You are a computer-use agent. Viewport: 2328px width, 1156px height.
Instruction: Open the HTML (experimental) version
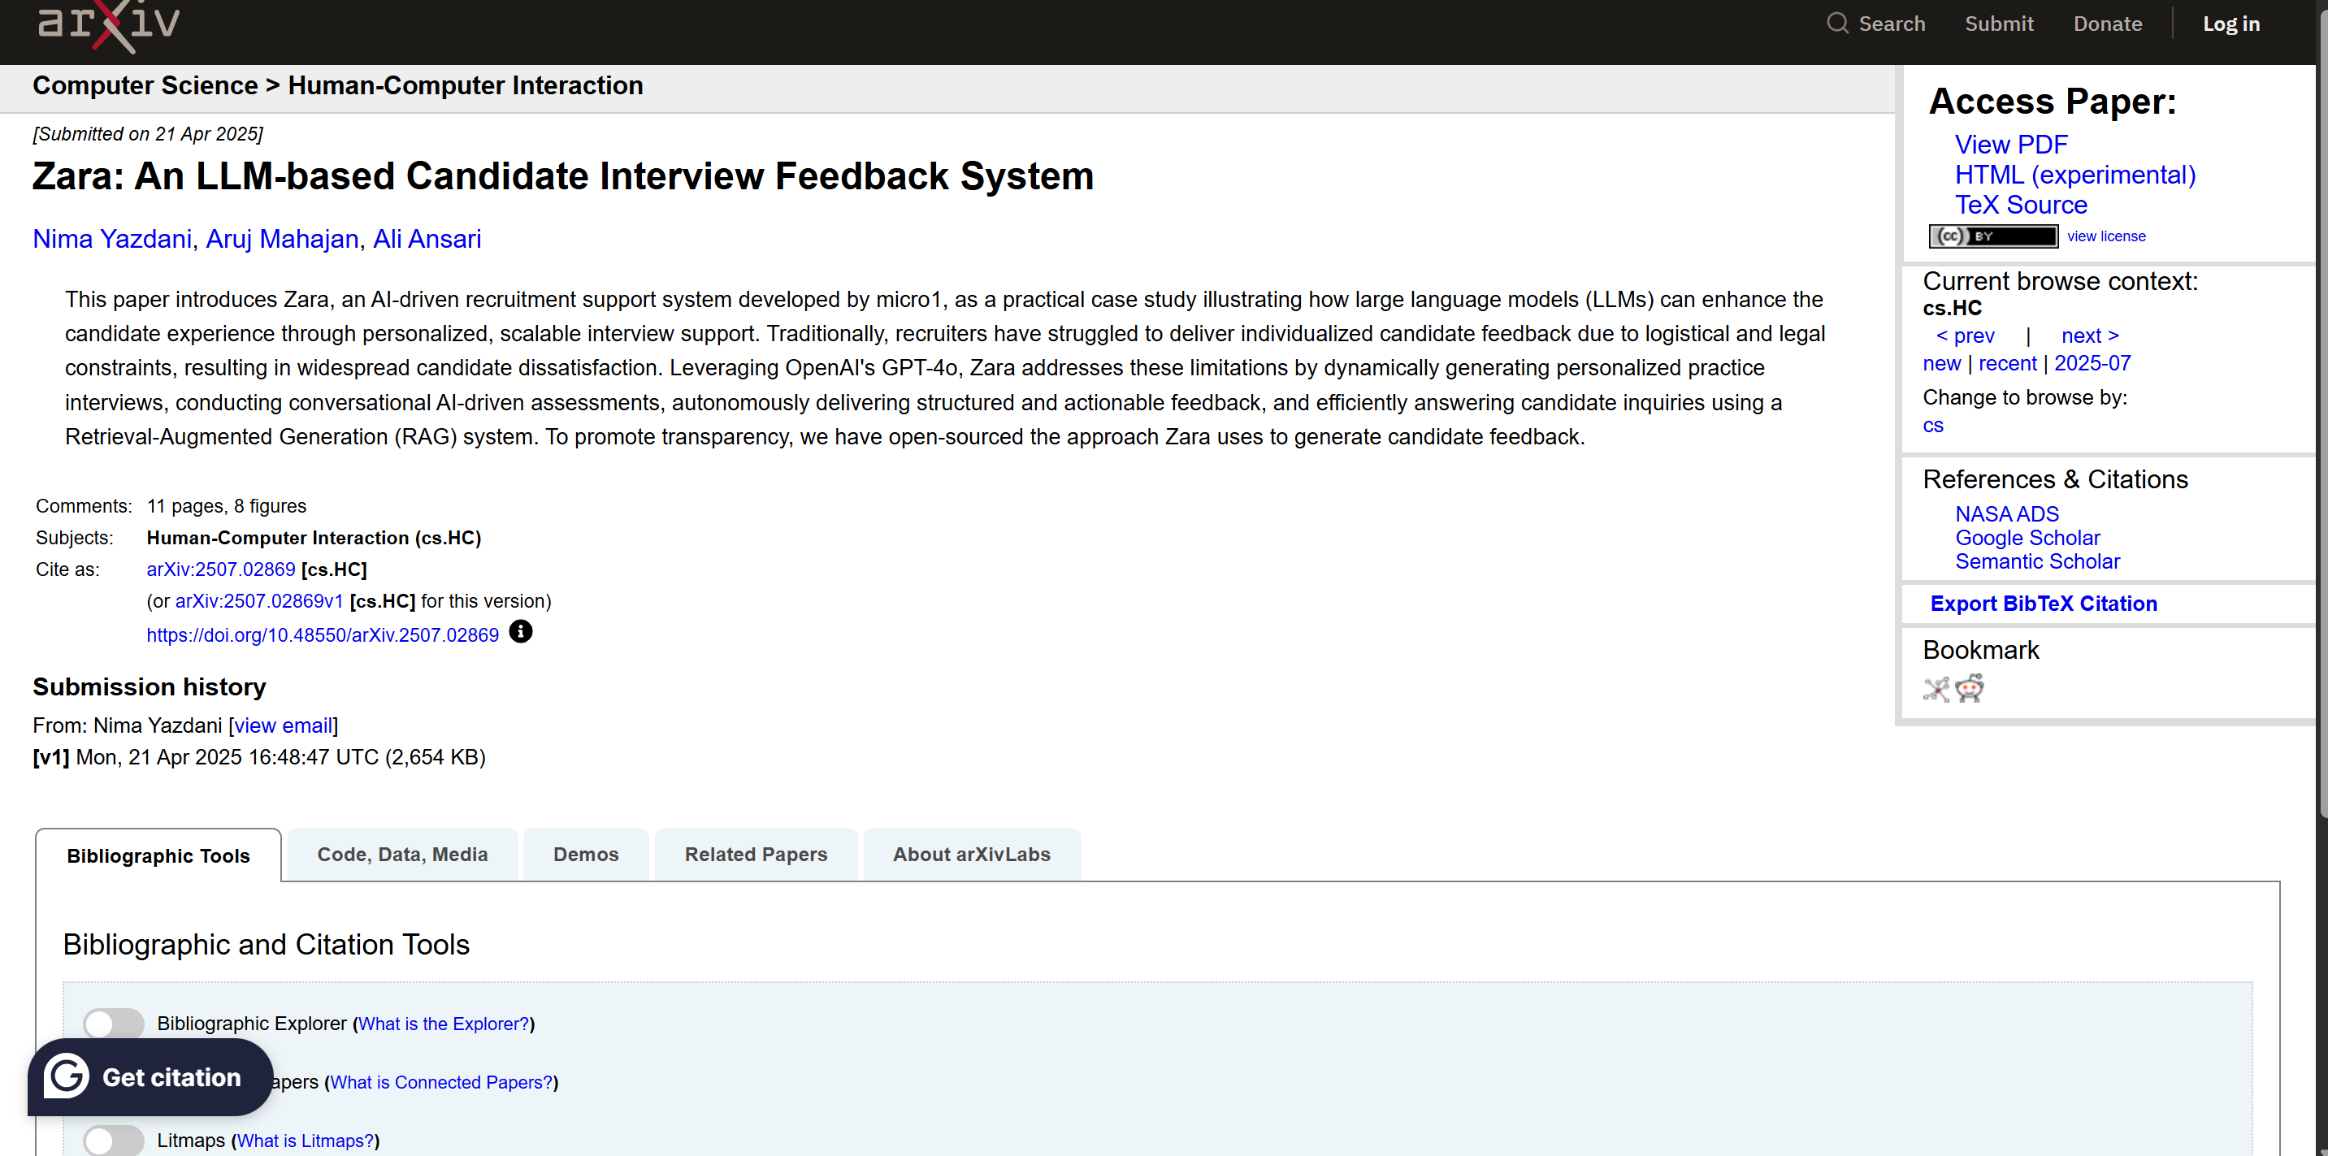[2075, 175]
